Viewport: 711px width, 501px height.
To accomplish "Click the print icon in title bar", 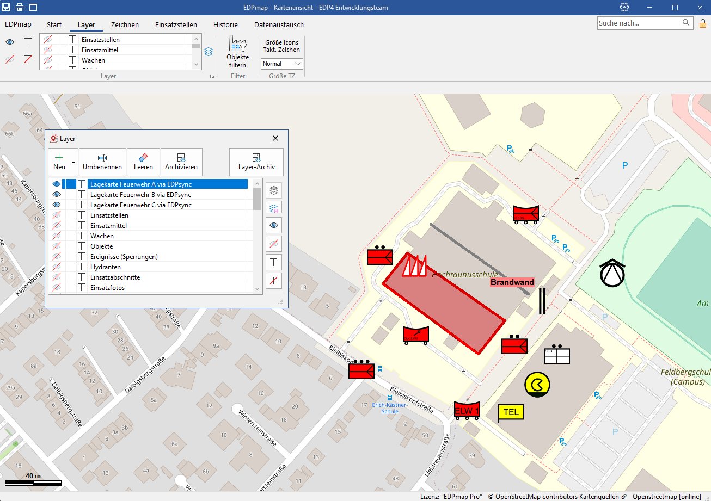I will [20, 8].
